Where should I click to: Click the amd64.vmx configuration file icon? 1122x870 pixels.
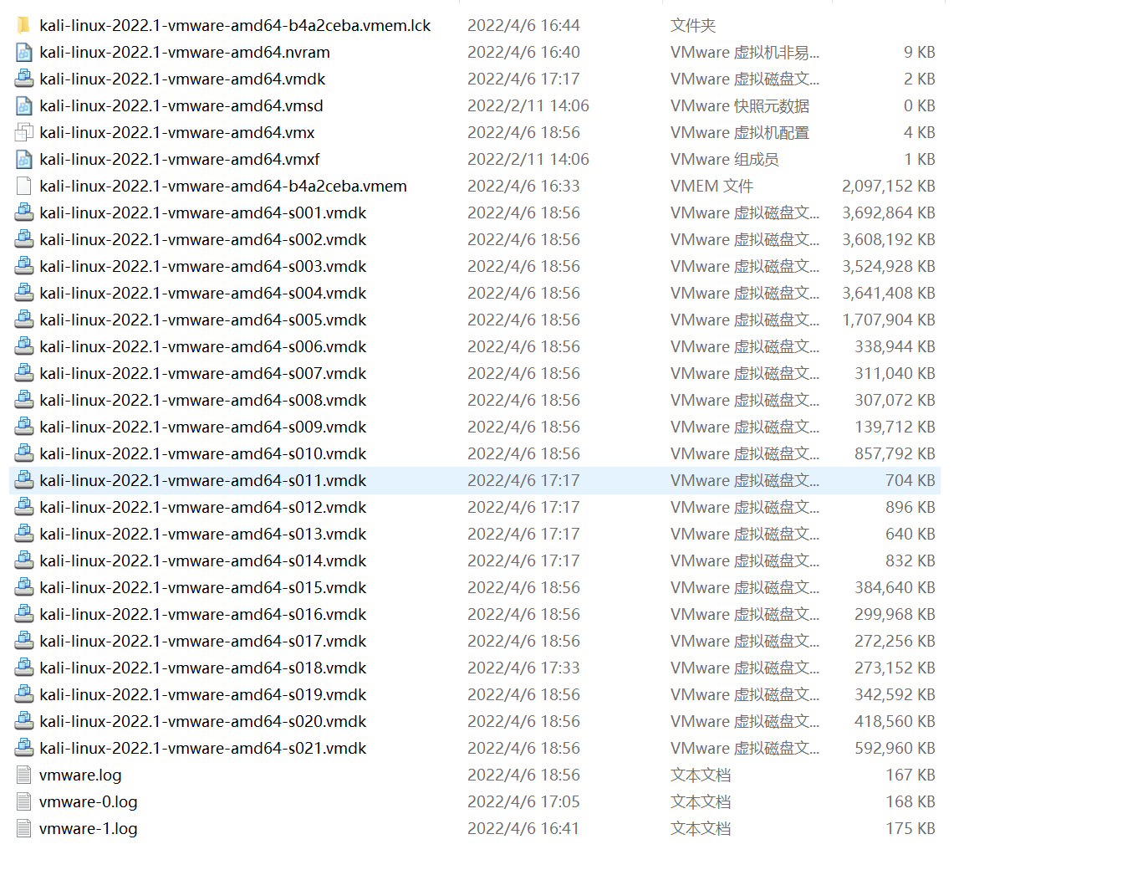pos(24,132)
